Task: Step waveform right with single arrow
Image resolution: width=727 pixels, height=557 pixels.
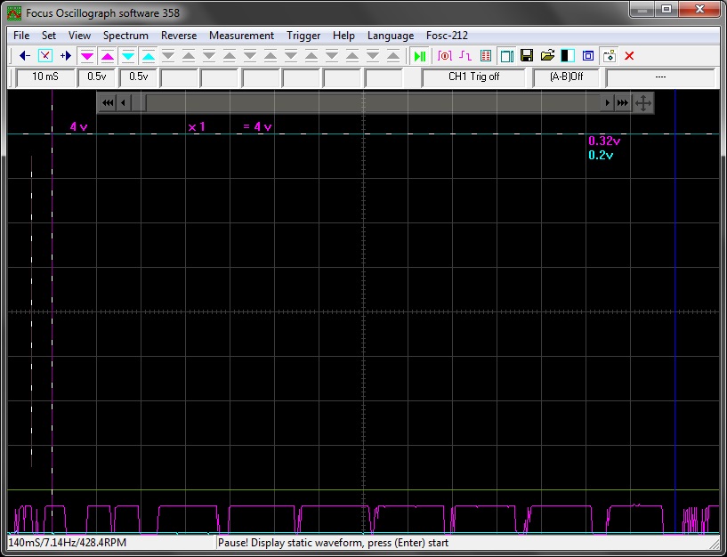Action: click(607, 103)
